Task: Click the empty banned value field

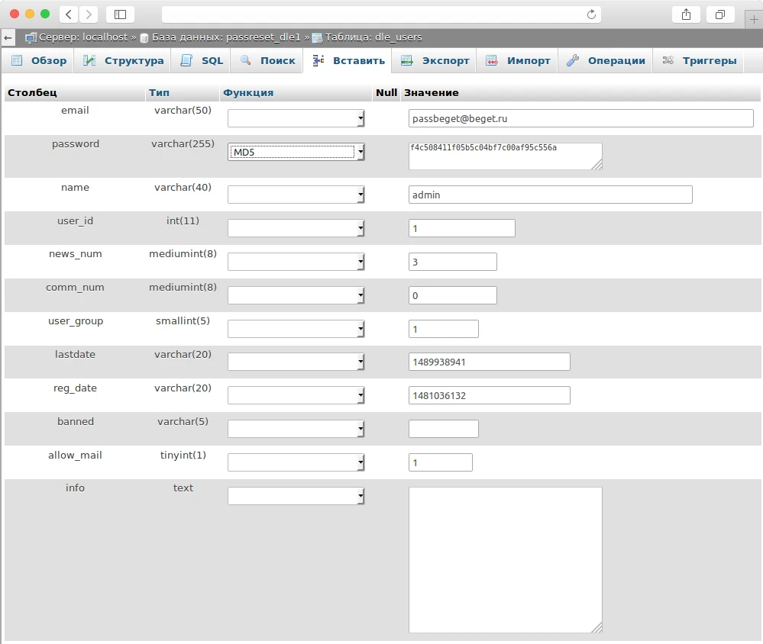Action: pyautogui.click(x=443, y=429)
